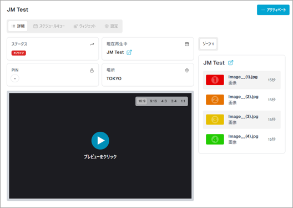Click Image__(1).jpg file name
The width and height of the screenshot is (293, 208).
243,77
